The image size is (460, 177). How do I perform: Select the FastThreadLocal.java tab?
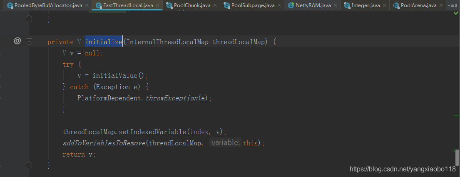pyautogui.click(x=127, y=5)
